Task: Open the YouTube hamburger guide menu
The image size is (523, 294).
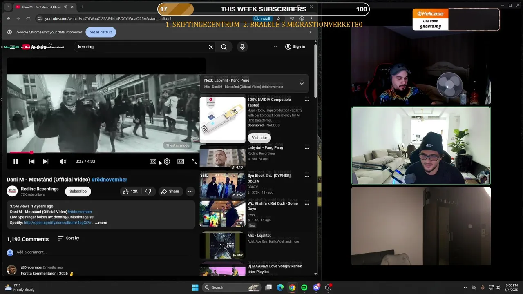Action: (x=12, y=47)
